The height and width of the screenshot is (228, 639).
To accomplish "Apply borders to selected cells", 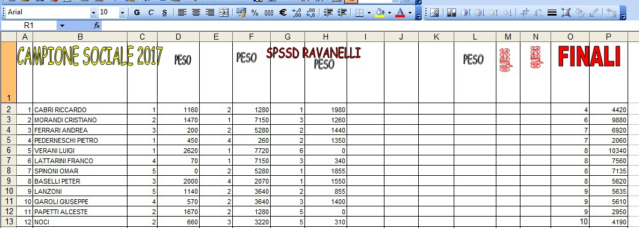I will tap(359, 13).
